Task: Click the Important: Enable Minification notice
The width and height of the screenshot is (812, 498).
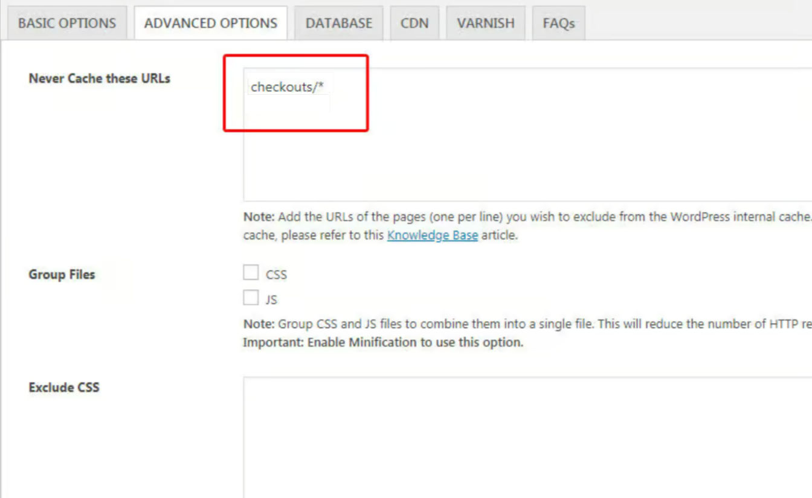Action: point(382,343)
